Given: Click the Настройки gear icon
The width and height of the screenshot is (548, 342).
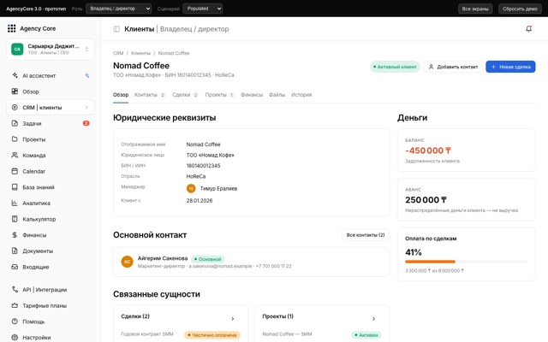Looking at the screenshot, I should pos(15,338).
